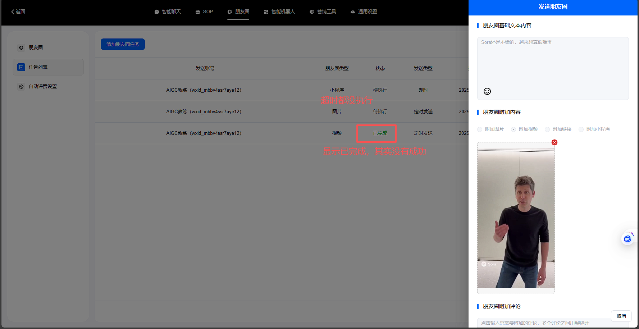The height and width of the screenshot is (329, 639).
Task: Switch to the SOP tab
Action: 204,12
